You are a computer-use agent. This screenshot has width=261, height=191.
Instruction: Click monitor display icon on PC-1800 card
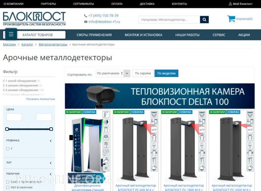click(x=202, y=168)
